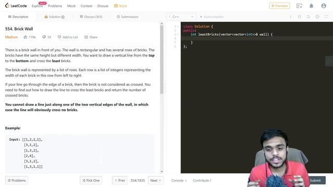Click the Share button
Viewport: 333px width, 187px height.
tap(91, 37)
